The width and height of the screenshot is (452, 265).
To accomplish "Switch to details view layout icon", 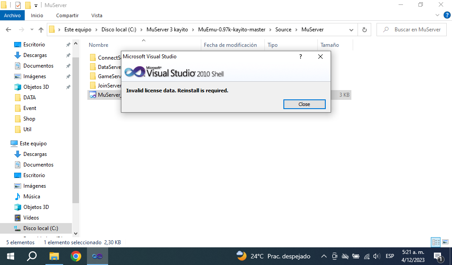I will point(436,242).
